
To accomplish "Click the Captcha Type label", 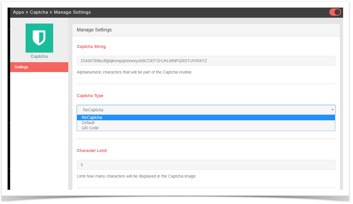I will tap(90, 96).
